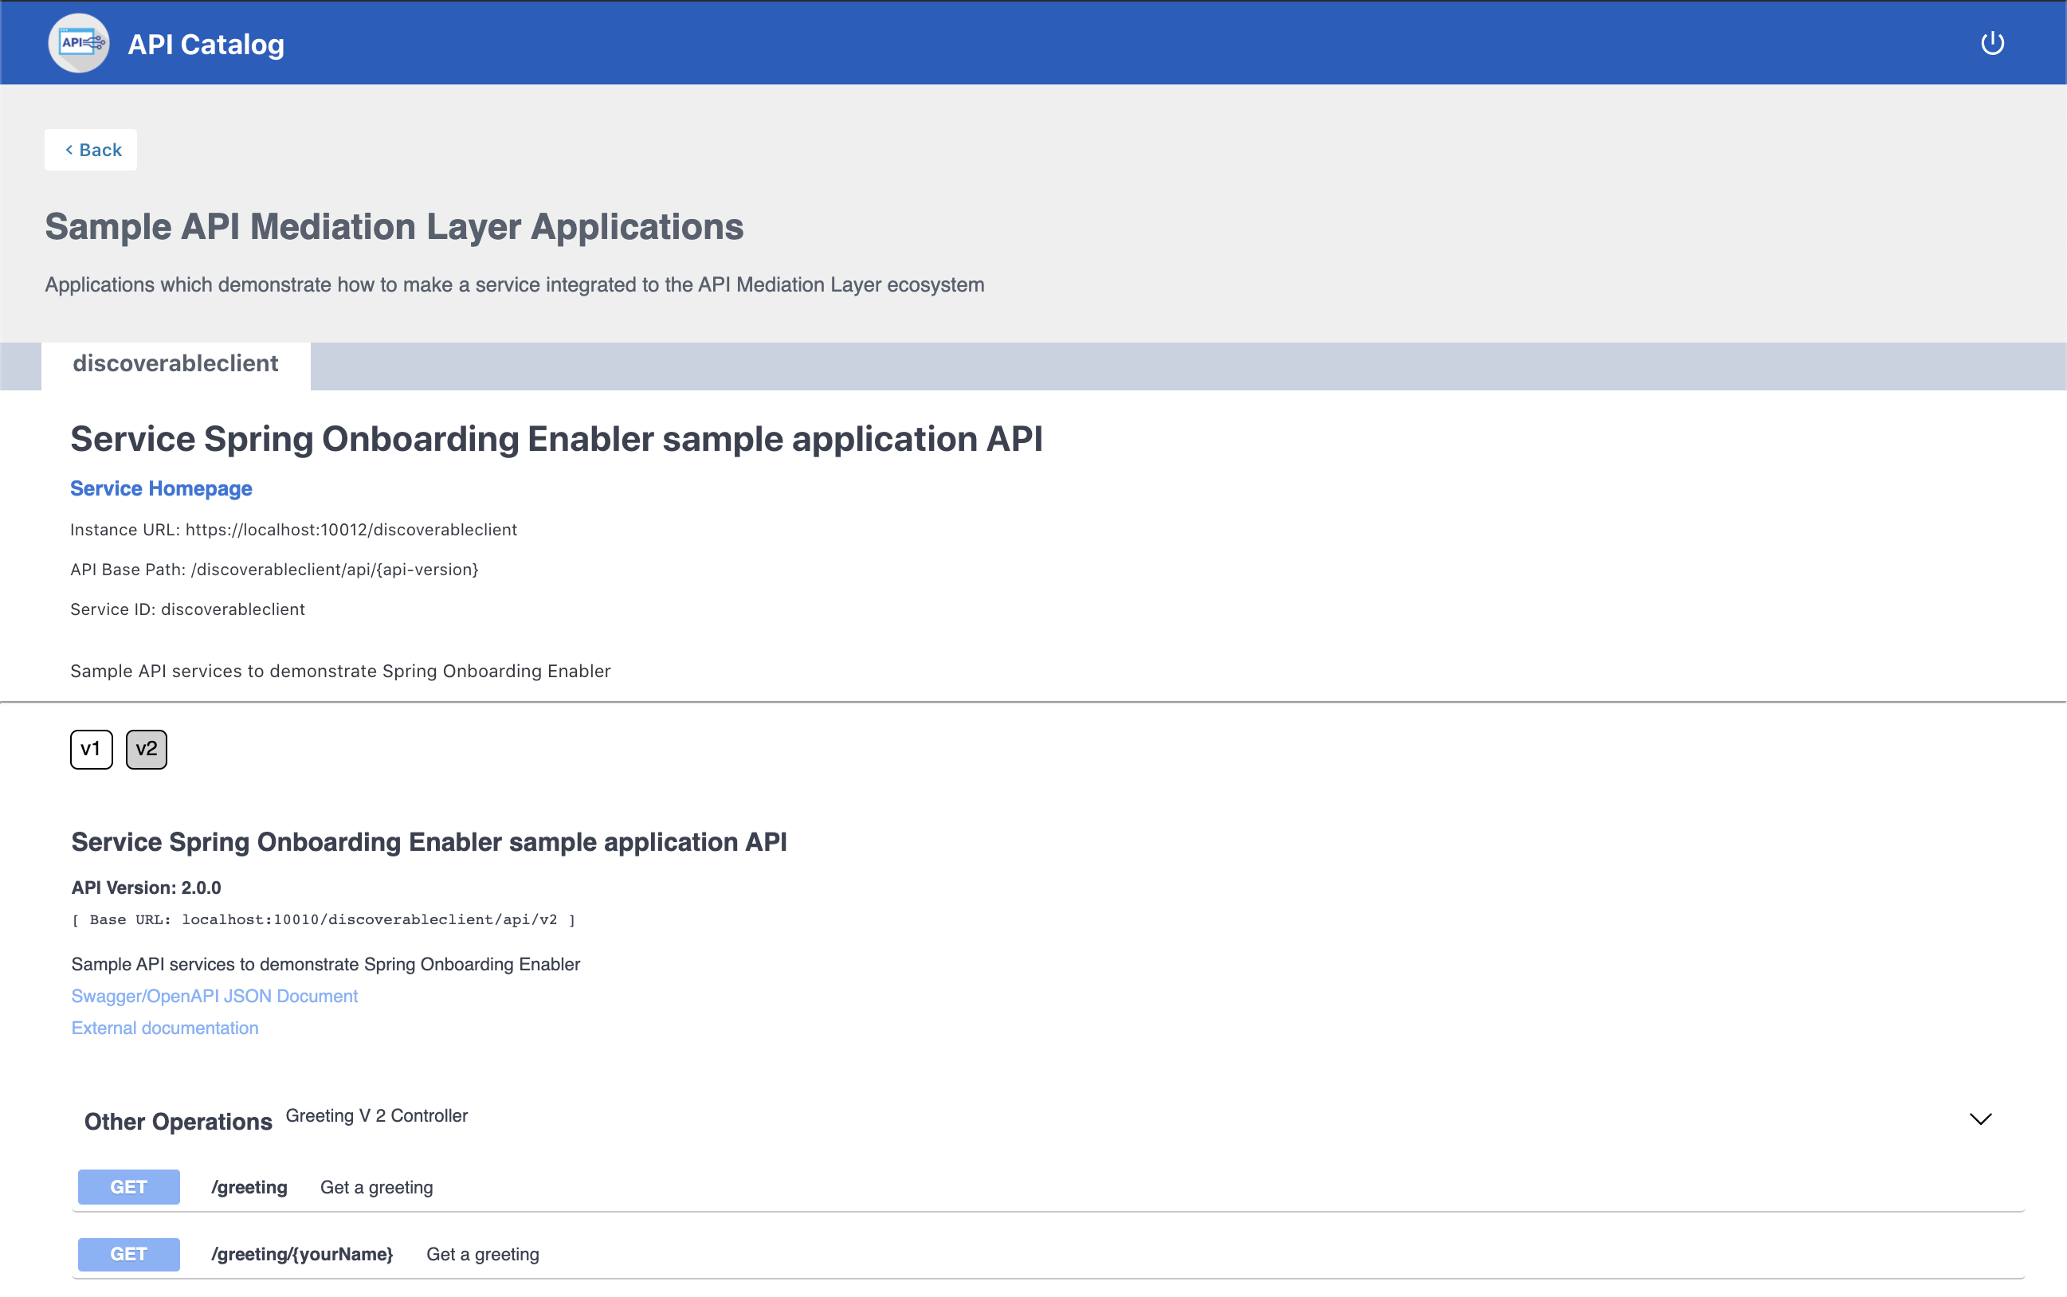Switch to the discoverableclient tab

tap(175, 364)
